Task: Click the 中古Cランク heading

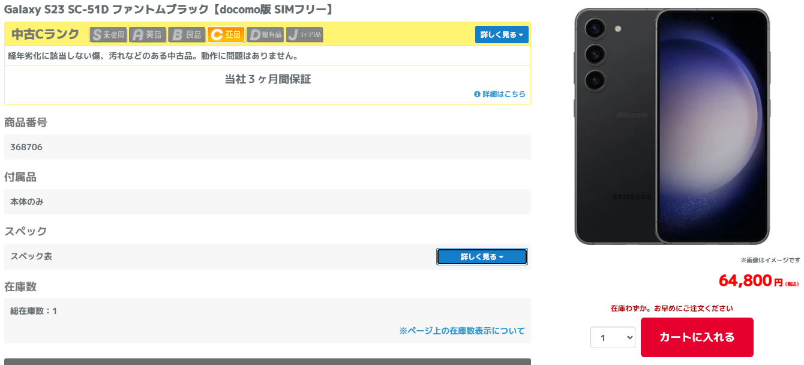Action: point(45,34)
